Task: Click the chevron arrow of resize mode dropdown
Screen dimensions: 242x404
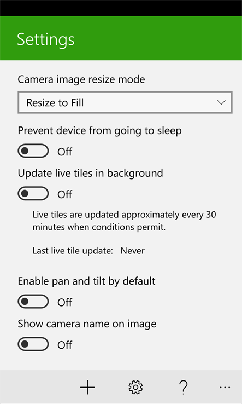Action: coord(221,102)
